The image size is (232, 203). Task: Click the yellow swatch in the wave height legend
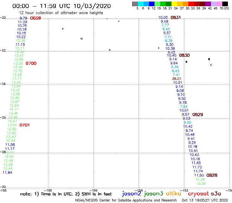click(x=174, y=4)
